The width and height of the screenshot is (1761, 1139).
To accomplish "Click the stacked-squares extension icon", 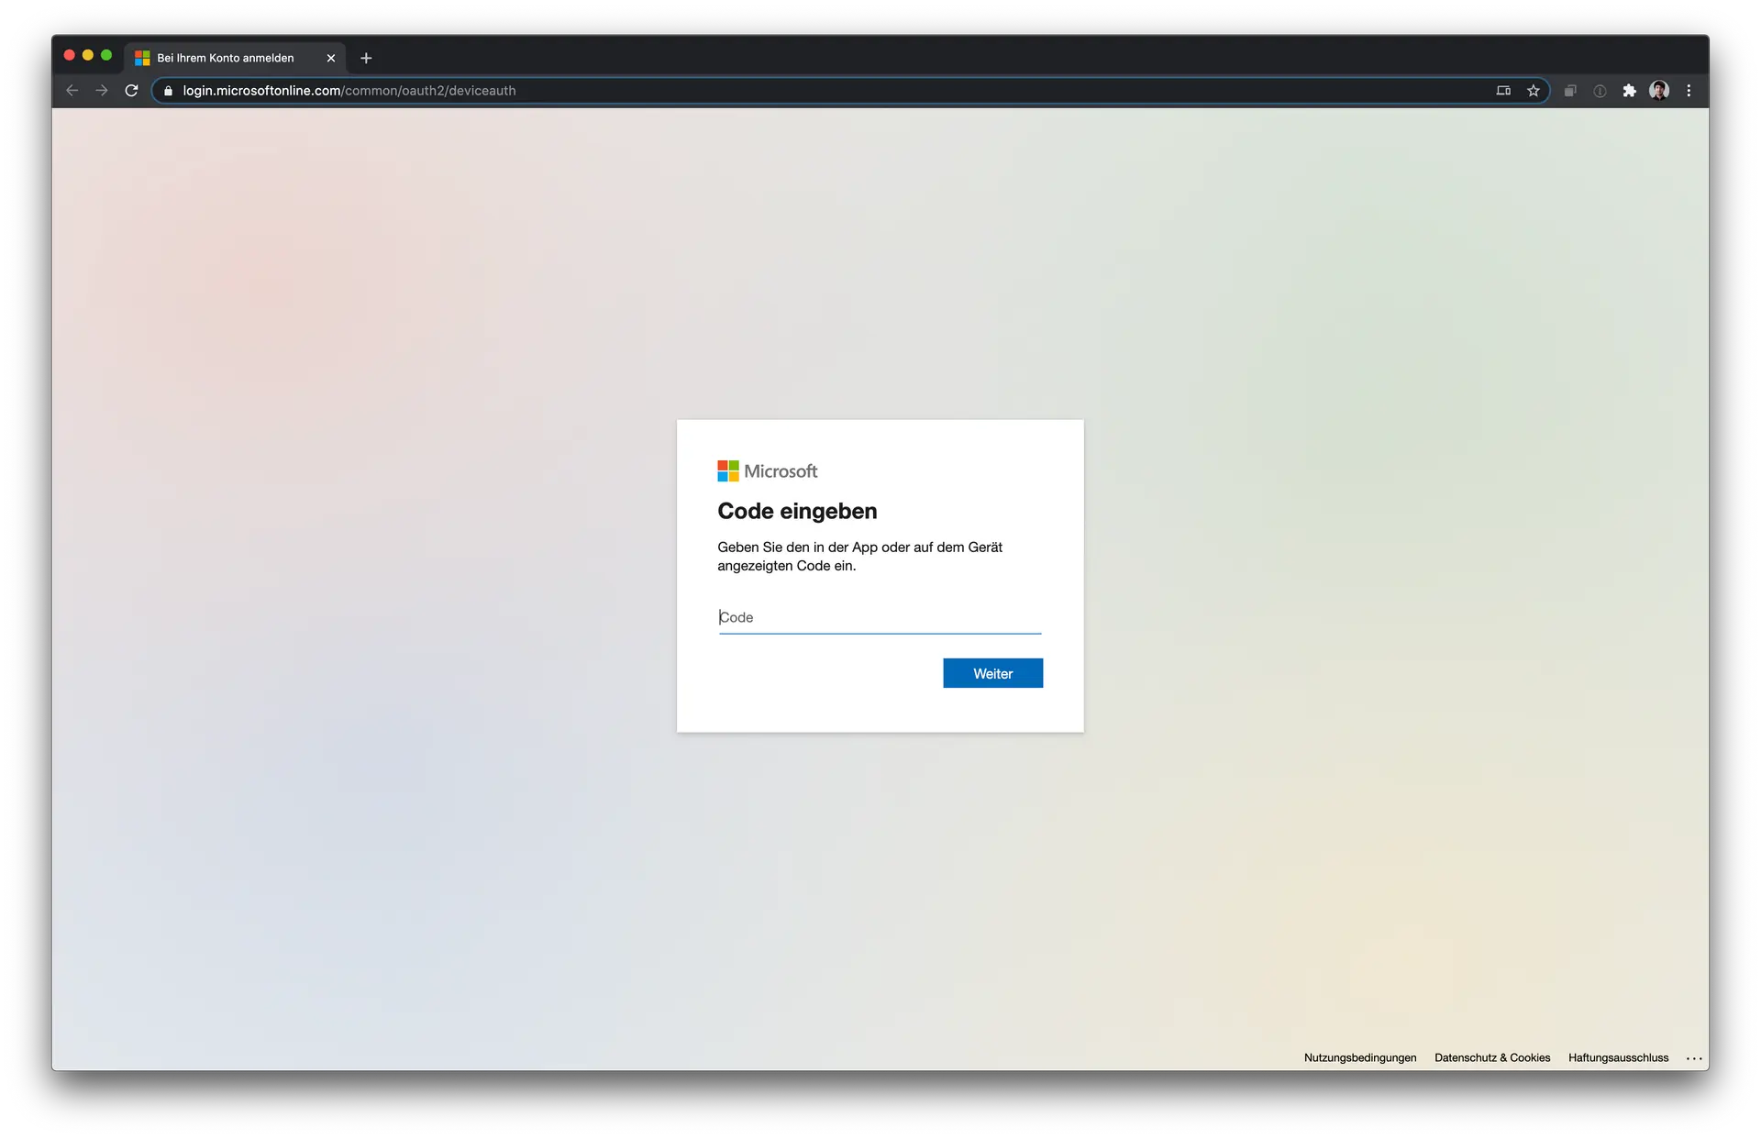I will (1569, 90).
